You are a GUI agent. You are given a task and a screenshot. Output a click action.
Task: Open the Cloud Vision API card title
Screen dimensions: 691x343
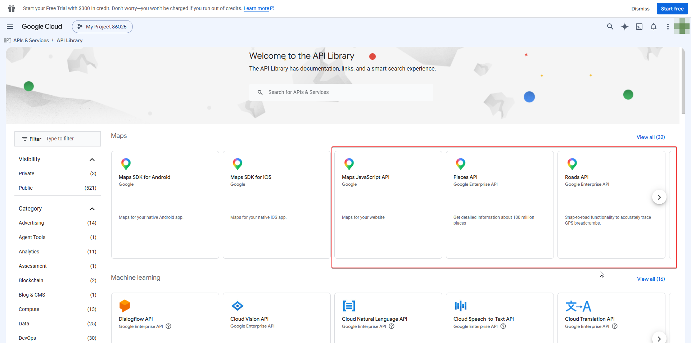tap(249, 319)
